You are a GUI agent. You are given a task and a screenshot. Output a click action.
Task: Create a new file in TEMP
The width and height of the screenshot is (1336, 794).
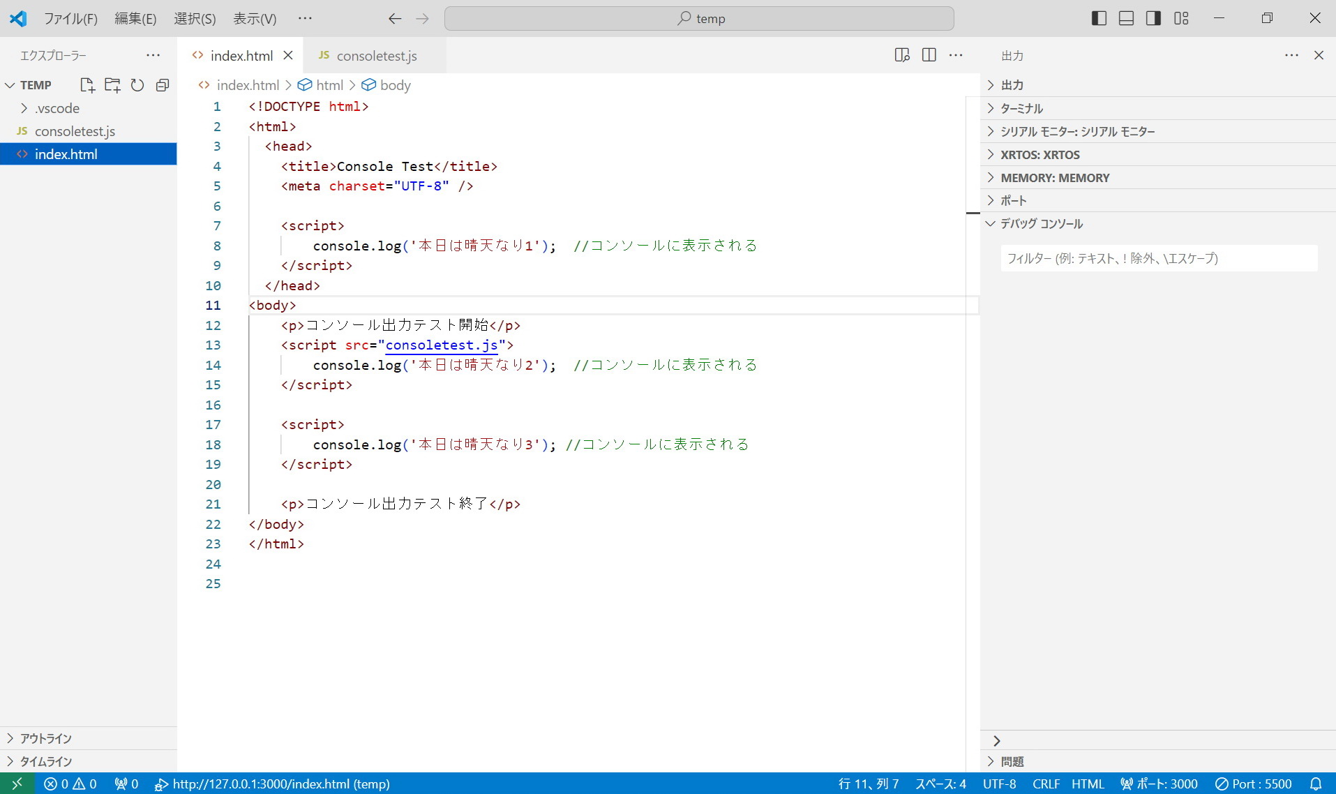[x=87, y=85]
